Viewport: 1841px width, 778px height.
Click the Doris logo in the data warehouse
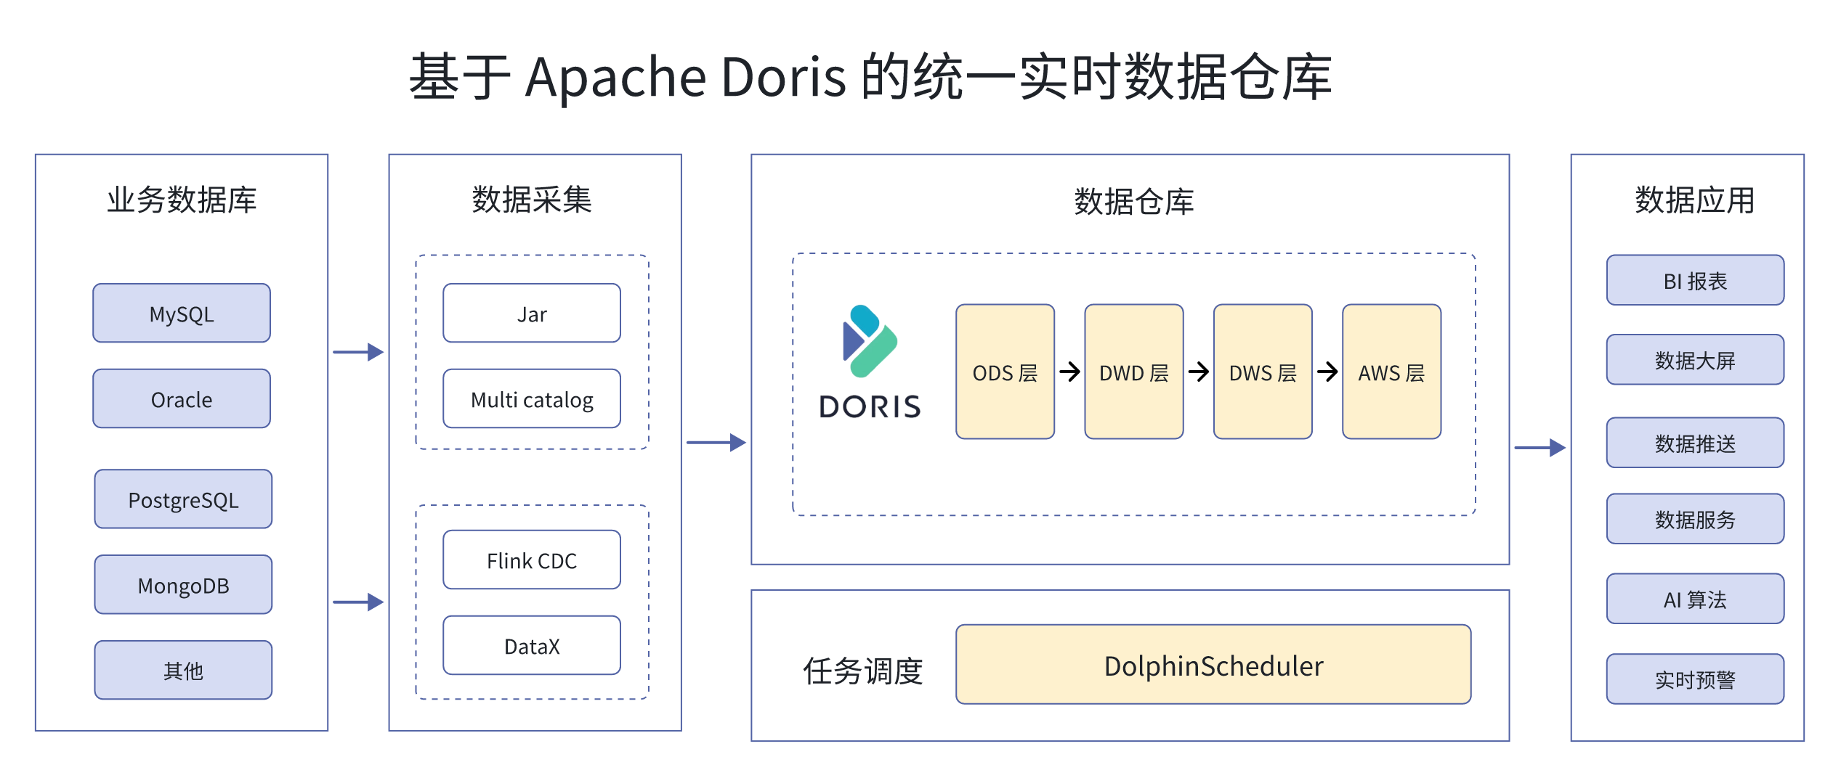coord(870,361)
